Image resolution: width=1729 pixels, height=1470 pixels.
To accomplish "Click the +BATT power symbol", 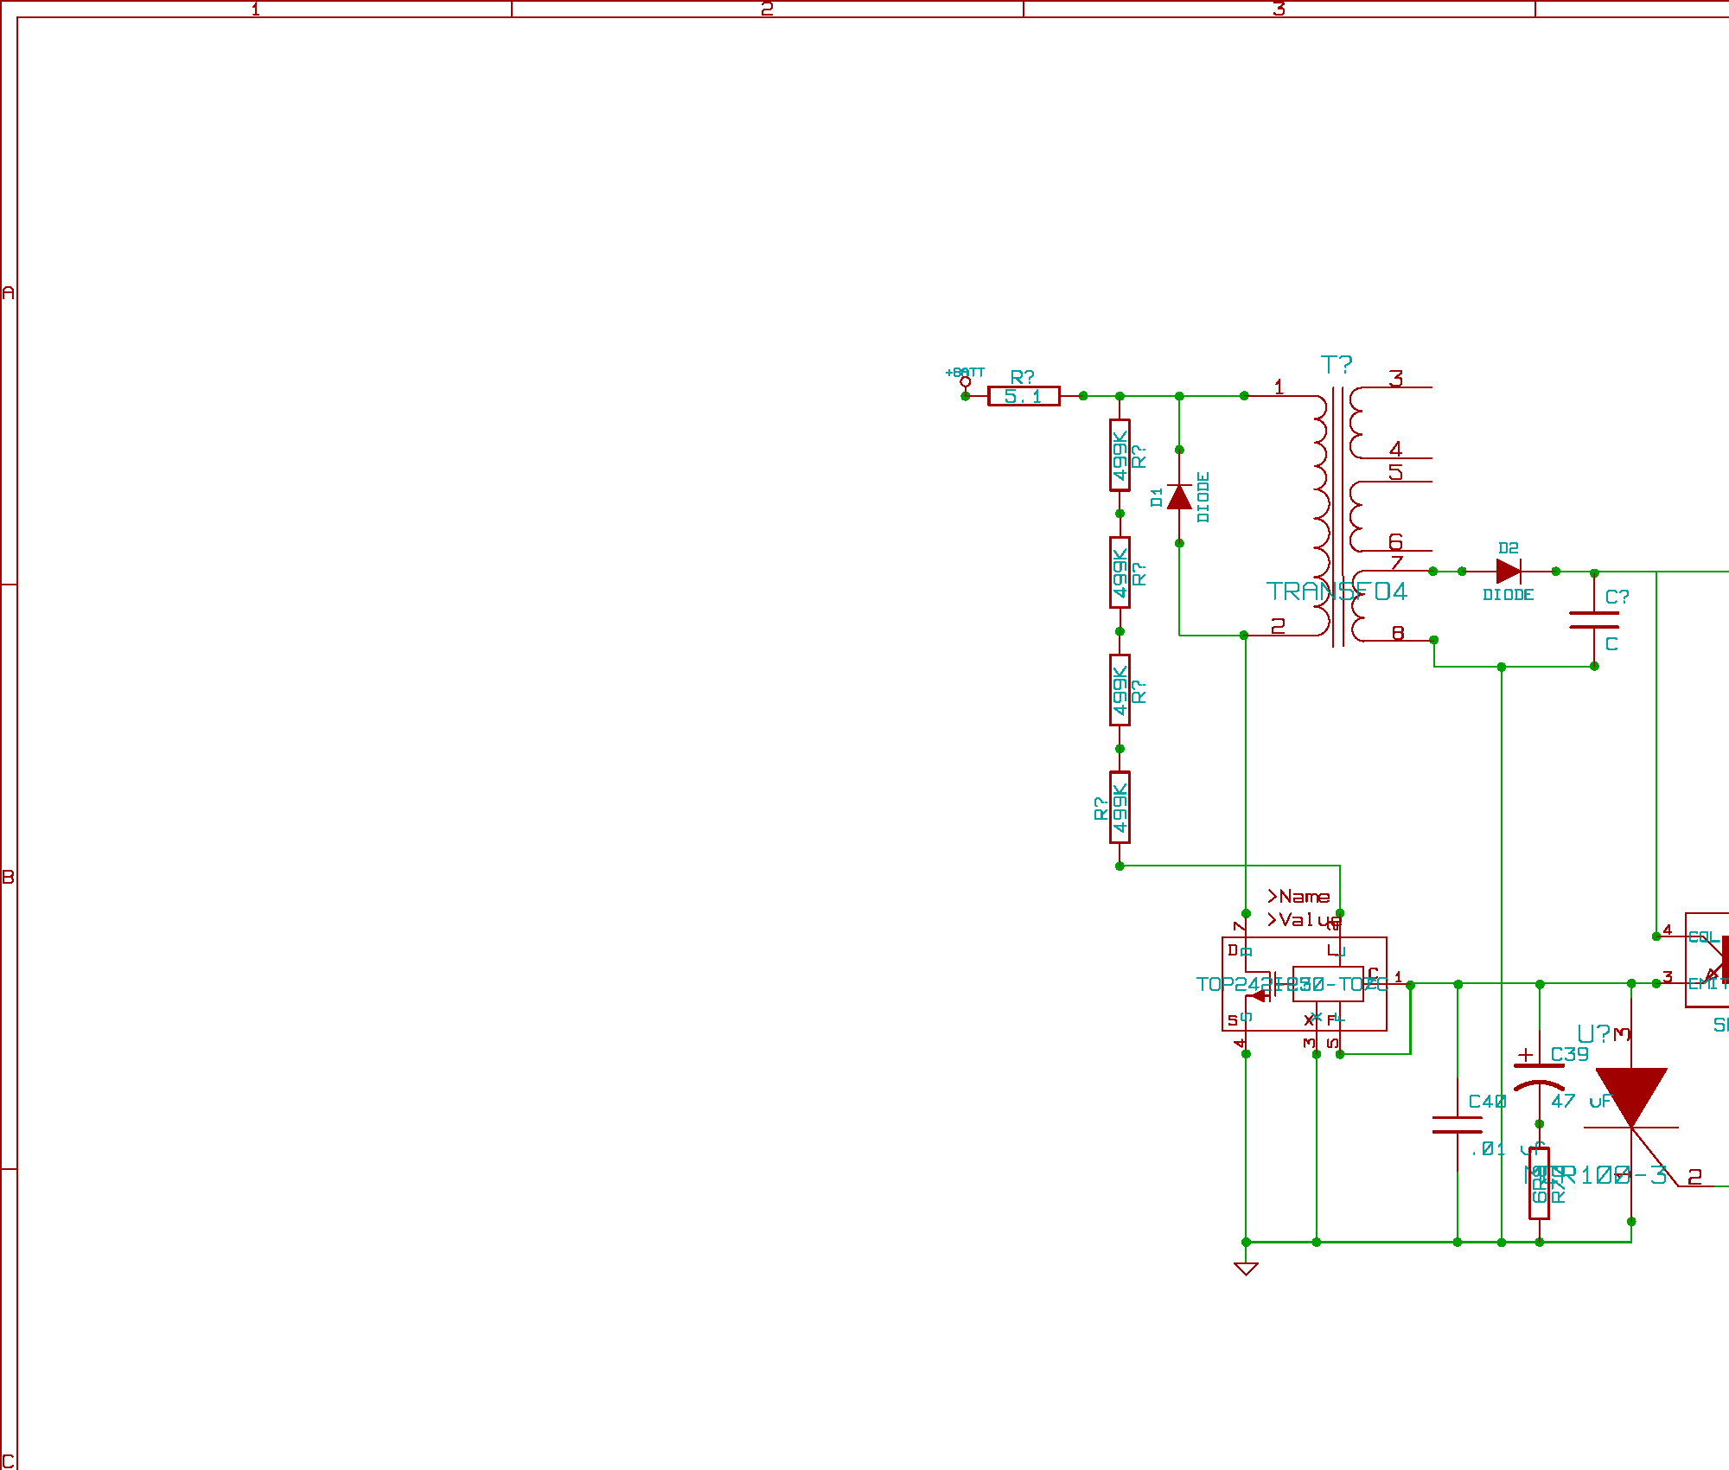I will pyautogui.click(x=965, y=381).
